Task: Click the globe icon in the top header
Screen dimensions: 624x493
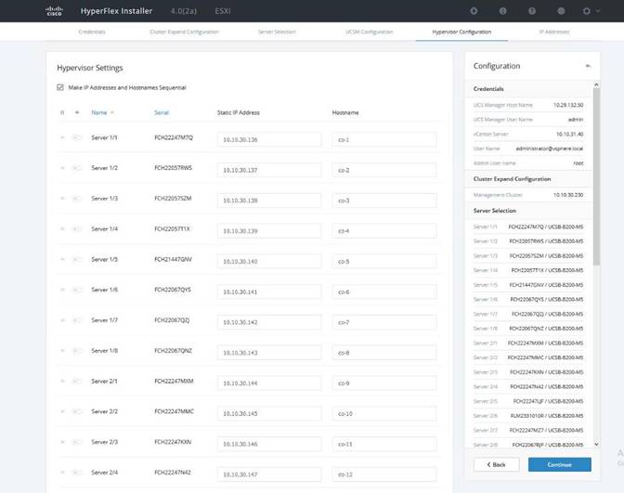Action: coord(561,11)
